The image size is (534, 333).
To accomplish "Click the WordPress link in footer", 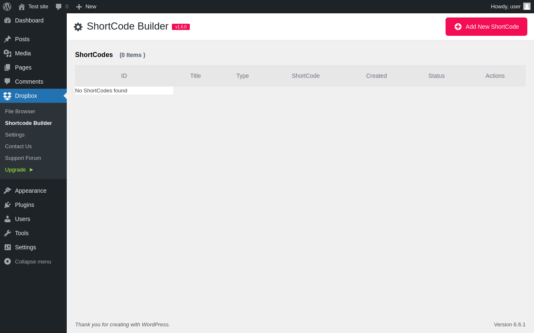I will tap(155, 325).
